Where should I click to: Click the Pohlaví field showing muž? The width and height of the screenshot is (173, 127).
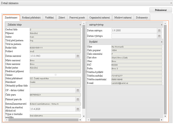(x=55, y=51)
